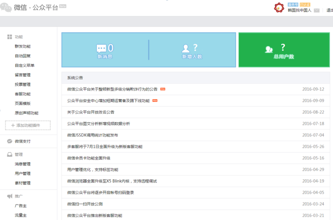Click the 系统公告 header
The height and width of the screenshot is (220, 333).
(75, 78)
